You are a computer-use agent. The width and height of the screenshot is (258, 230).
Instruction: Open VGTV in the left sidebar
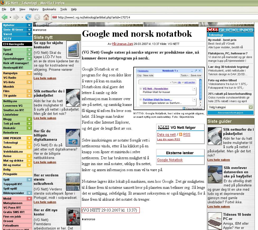[x=17, y=39]
